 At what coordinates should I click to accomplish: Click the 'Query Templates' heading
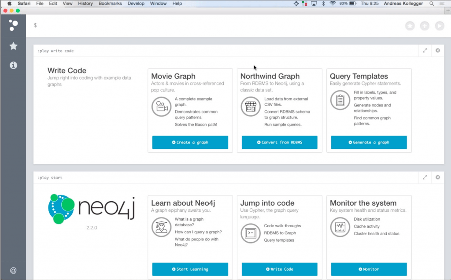coord(359,76)
